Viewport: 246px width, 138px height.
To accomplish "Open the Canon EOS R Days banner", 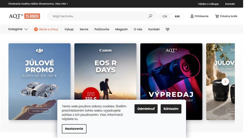I will (105, 71).
